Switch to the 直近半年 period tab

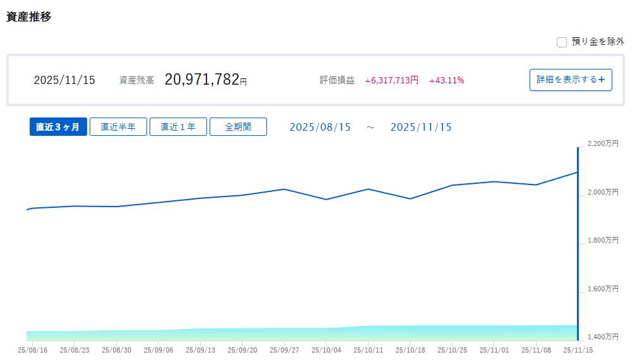click(118, 127)
